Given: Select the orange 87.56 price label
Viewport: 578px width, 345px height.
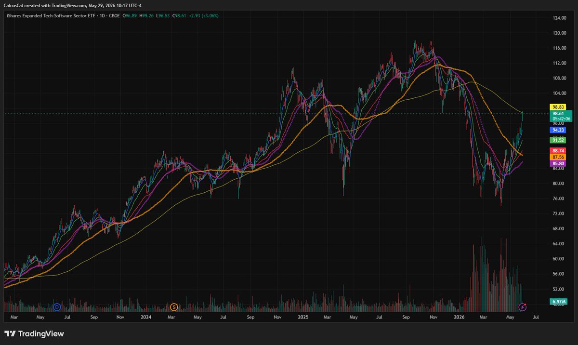Looking at the screenshot, I should pyautogui.click(x=558, y=157).
